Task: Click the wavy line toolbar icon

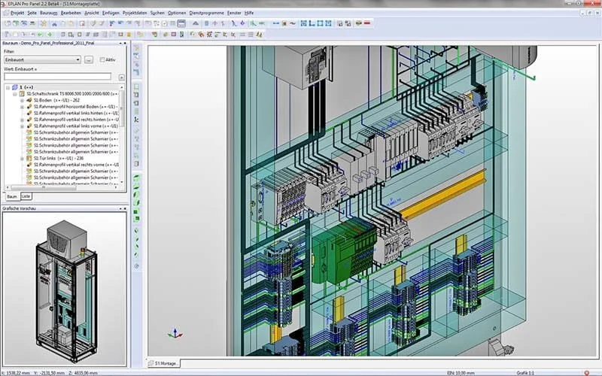Action: [x=293, y=23]
